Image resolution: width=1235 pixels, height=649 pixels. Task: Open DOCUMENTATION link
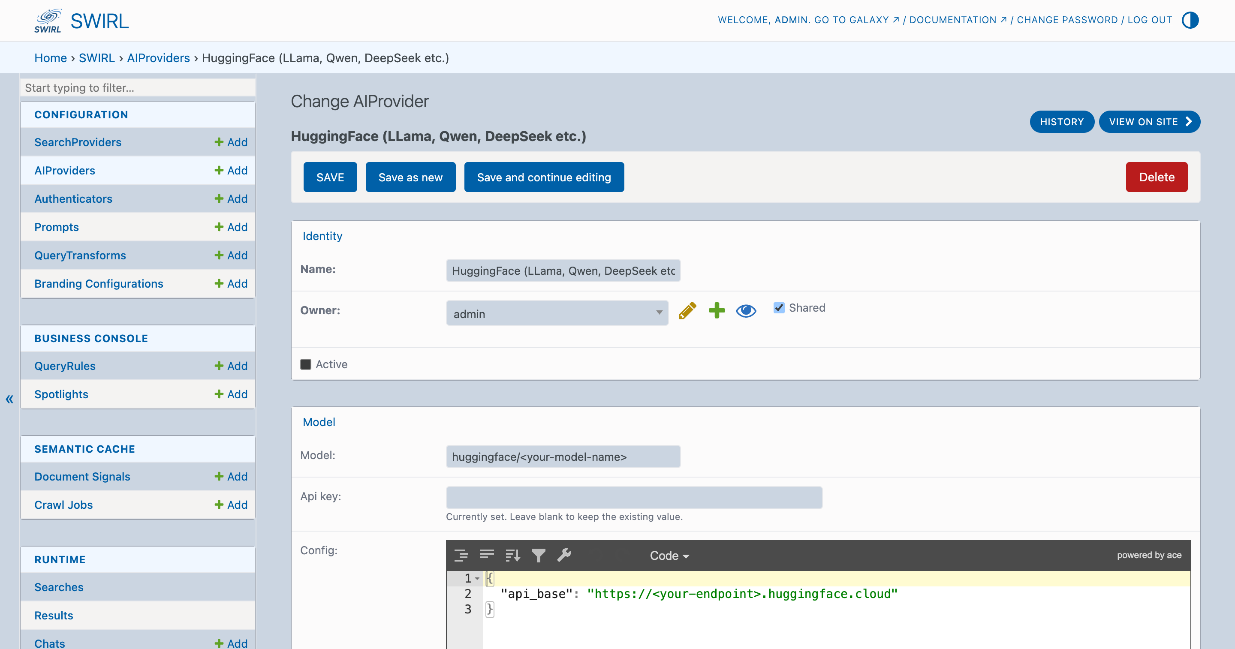pos(958,20)
